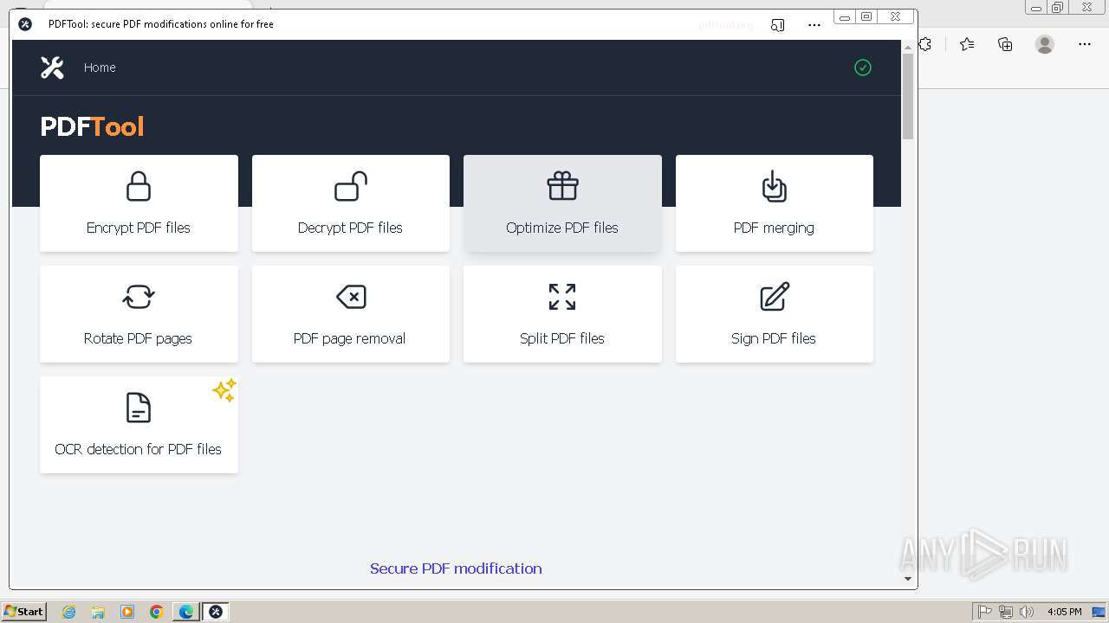This screenshot has height=623, width=1109.
Task: Open the Edge profile avatar
Action: click(1045, 44)
